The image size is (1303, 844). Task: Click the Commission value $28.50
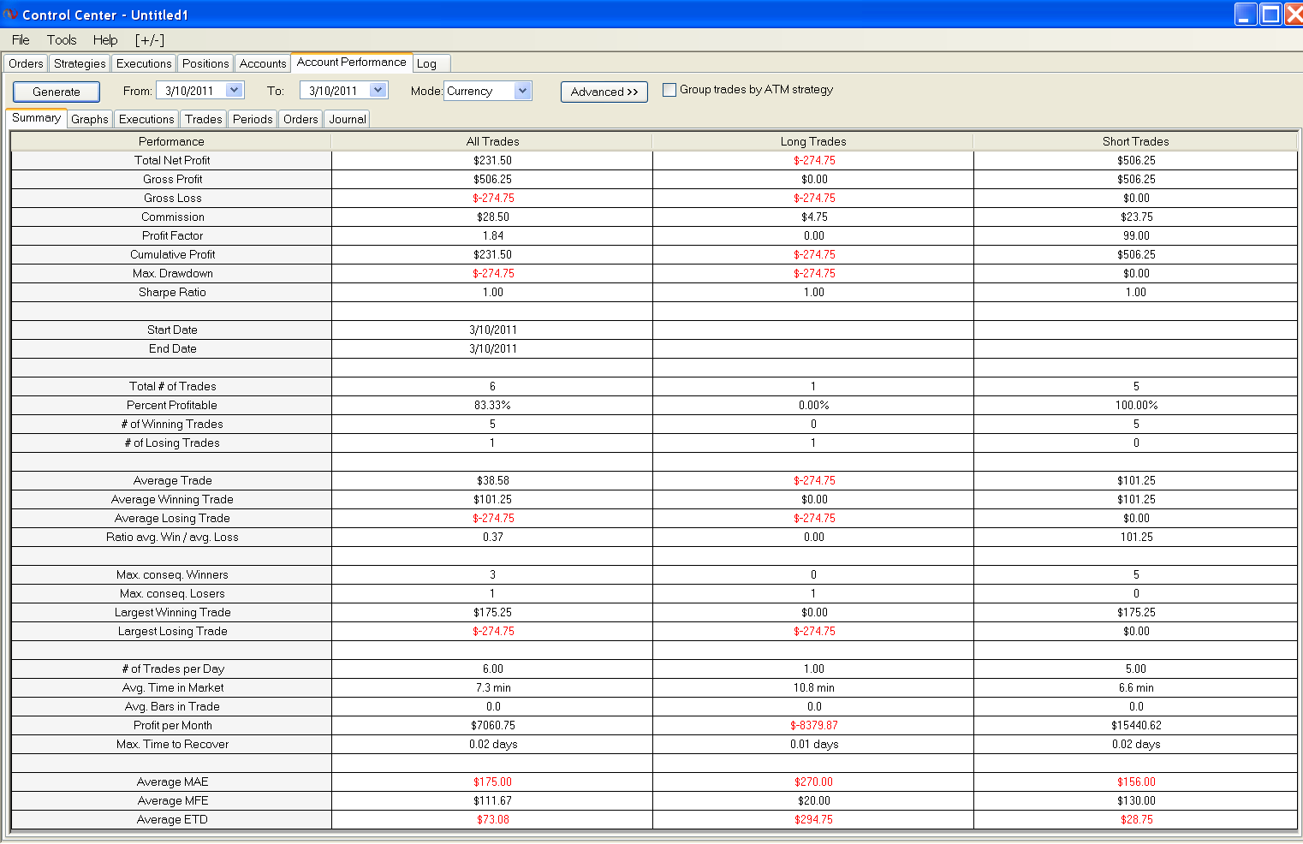pos(492,217)
